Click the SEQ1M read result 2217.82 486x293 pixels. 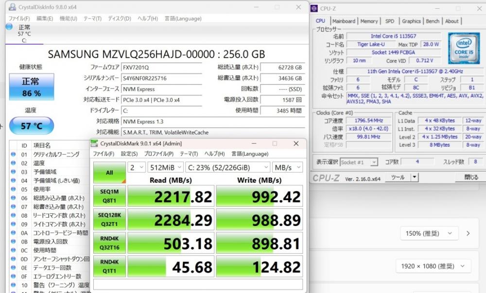[171, 196]
